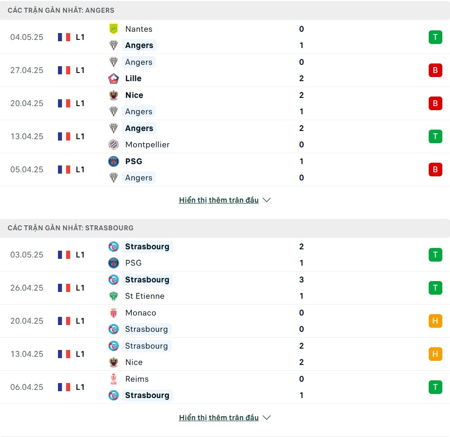Image resolution: width=450 pixels, height=437 pixels.
Task: Open 'Hiển thị thêm trận đấu' under Angers
Action: click(219, 200)
